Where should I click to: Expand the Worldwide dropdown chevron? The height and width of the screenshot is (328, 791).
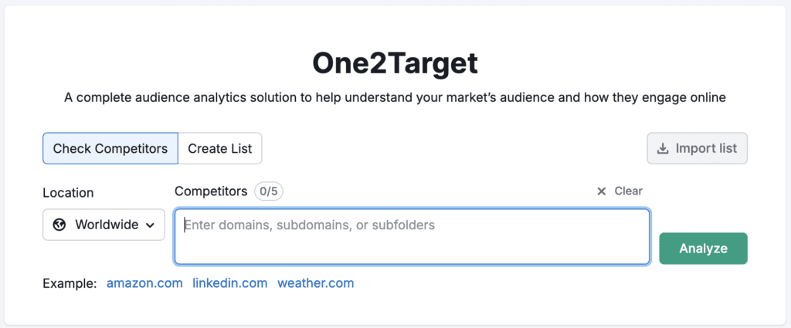pyautogui.click(x=150, y=225)
